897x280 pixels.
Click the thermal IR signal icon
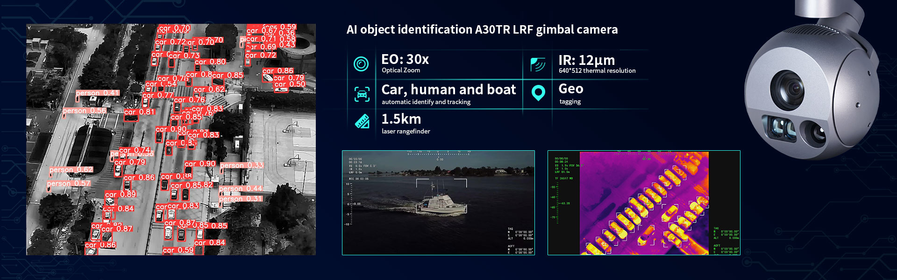pyautogui.click(x=538, y=64)
